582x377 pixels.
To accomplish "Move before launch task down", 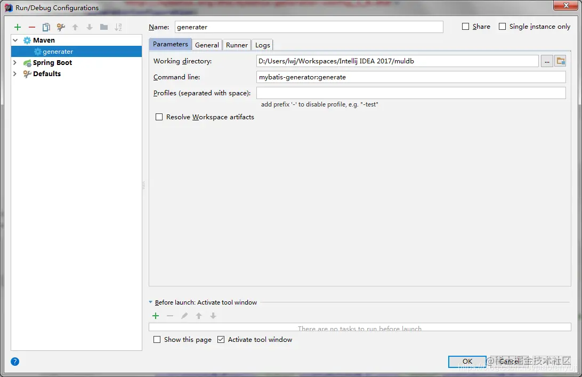I will 213,316.
